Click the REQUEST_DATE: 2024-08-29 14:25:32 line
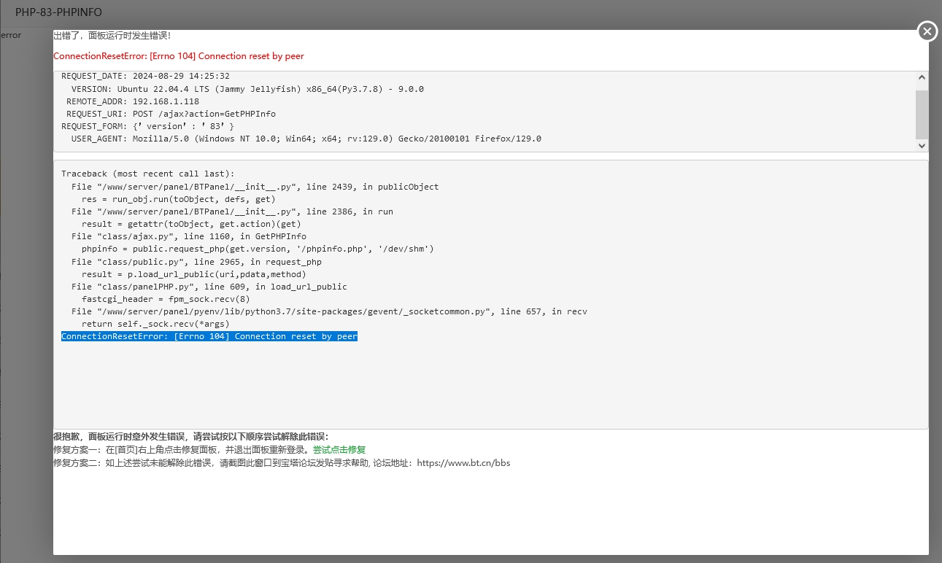Viewport: 942px width, 563px height. click(x=145, y=76)
